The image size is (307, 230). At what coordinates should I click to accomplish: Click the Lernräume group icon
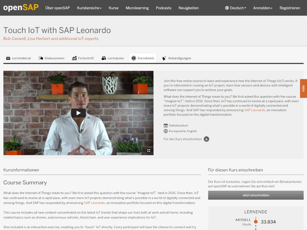[104, 58]
